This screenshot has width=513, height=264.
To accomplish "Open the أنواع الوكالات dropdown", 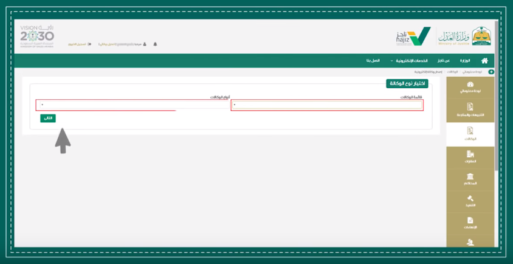I will (x=133, y=105).
